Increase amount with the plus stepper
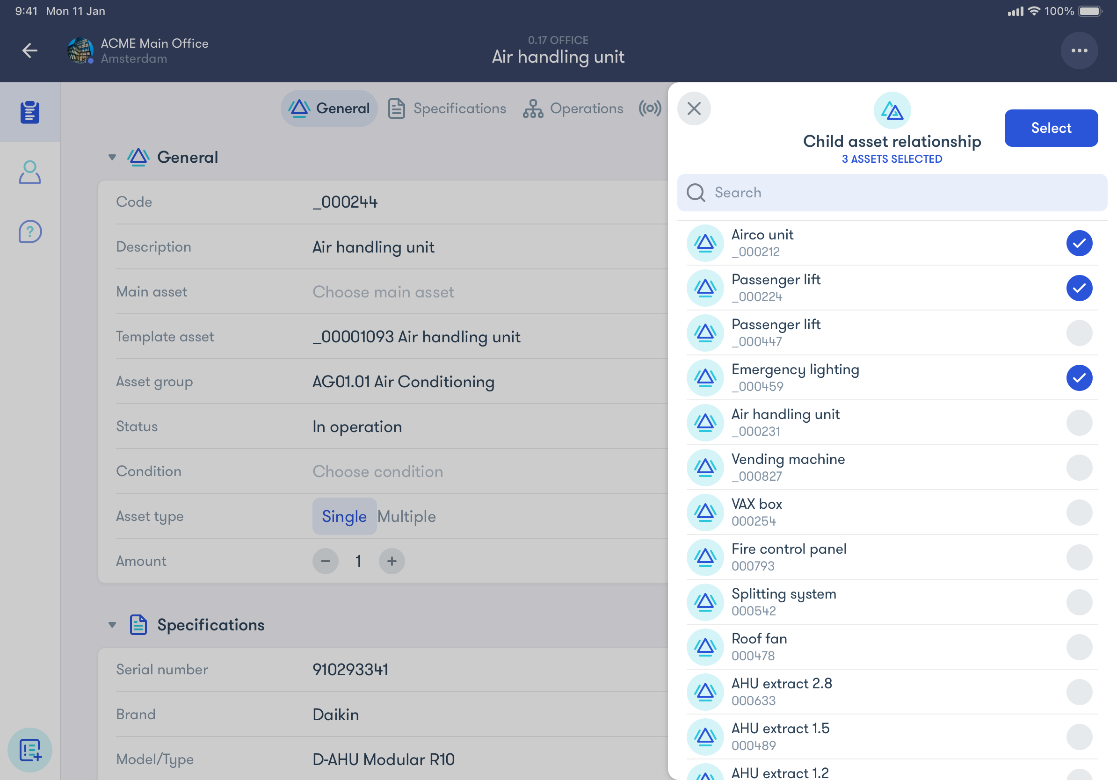 392,561
